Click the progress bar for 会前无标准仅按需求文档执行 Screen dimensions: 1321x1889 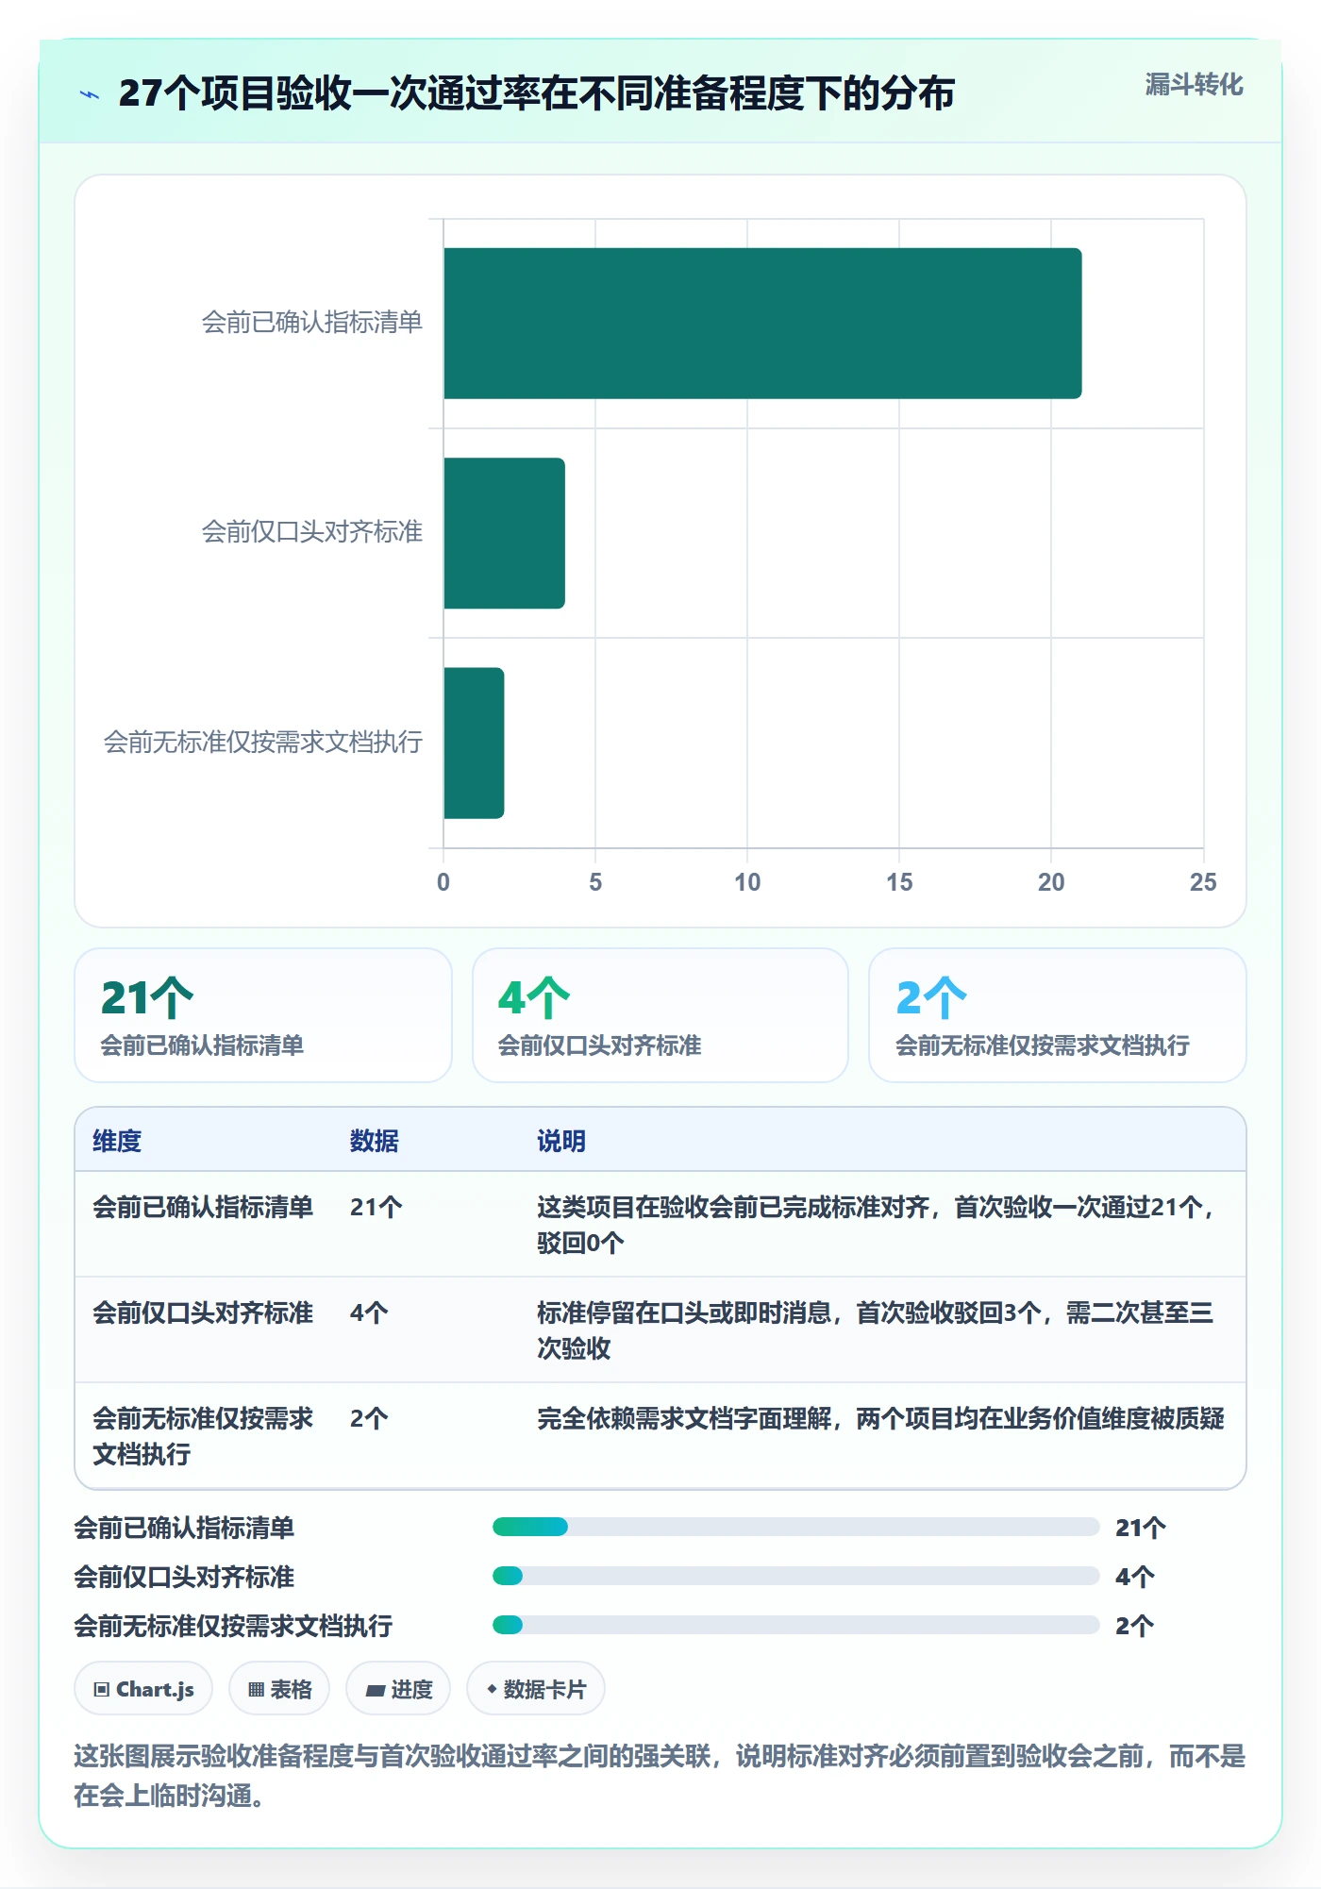pos(795,1625)
